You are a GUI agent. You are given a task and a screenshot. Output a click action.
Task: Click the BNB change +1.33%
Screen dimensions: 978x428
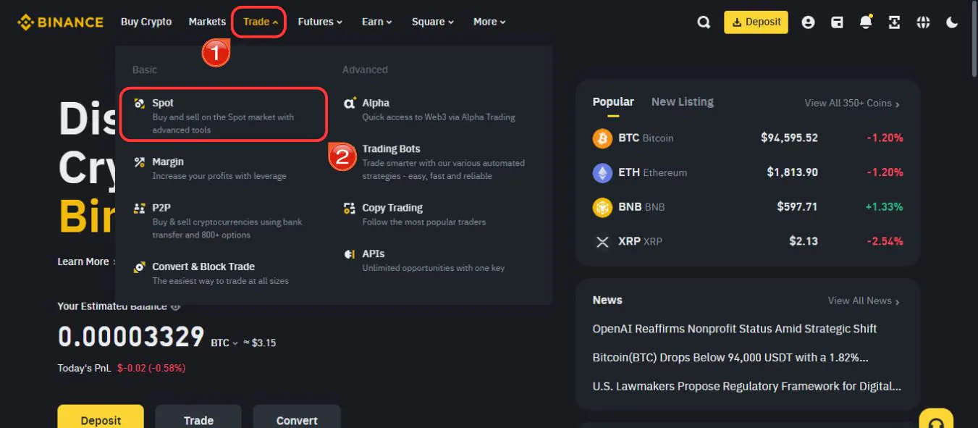coord(884,207)
